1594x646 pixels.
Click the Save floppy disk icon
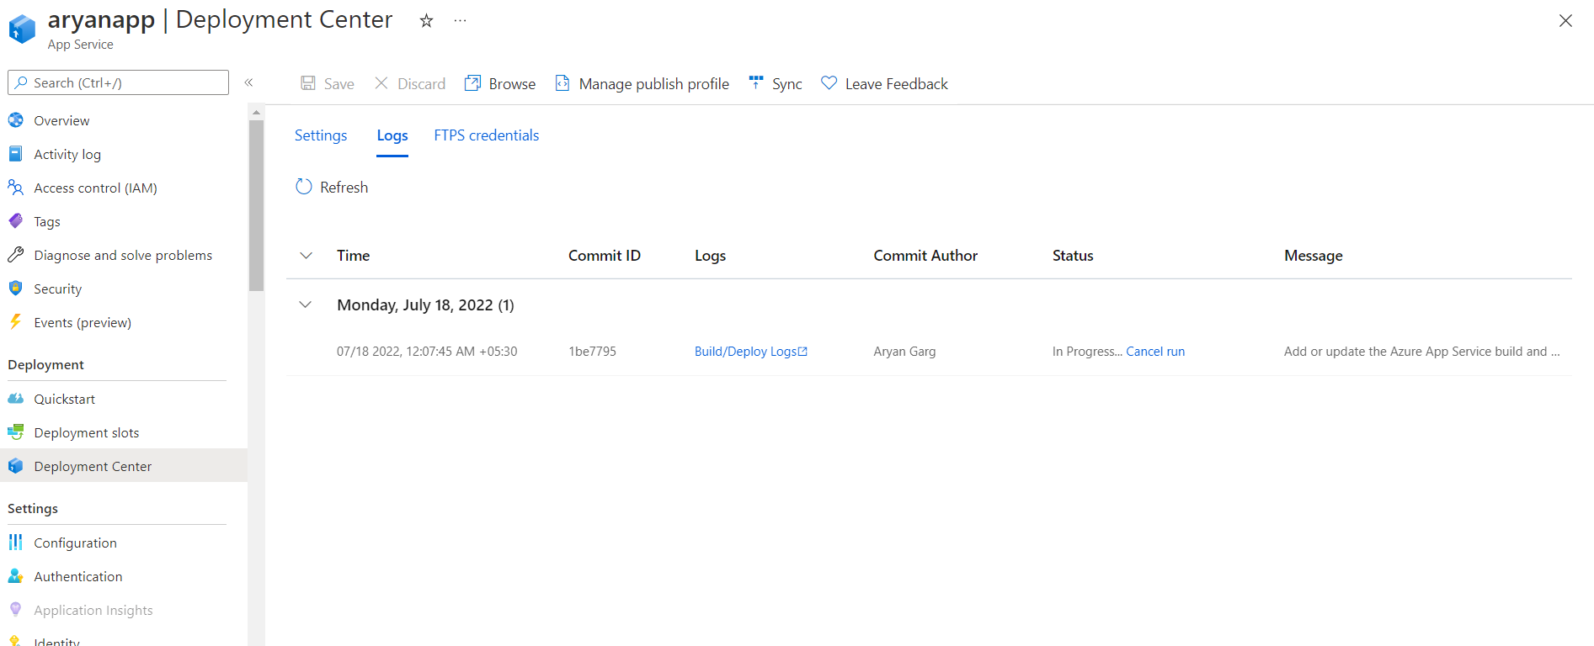[x=308, y=83]
